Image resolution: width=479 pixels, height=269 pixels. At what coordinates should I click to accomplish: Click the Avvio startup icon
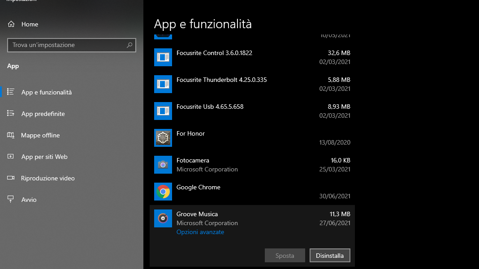tap(11, 200)
